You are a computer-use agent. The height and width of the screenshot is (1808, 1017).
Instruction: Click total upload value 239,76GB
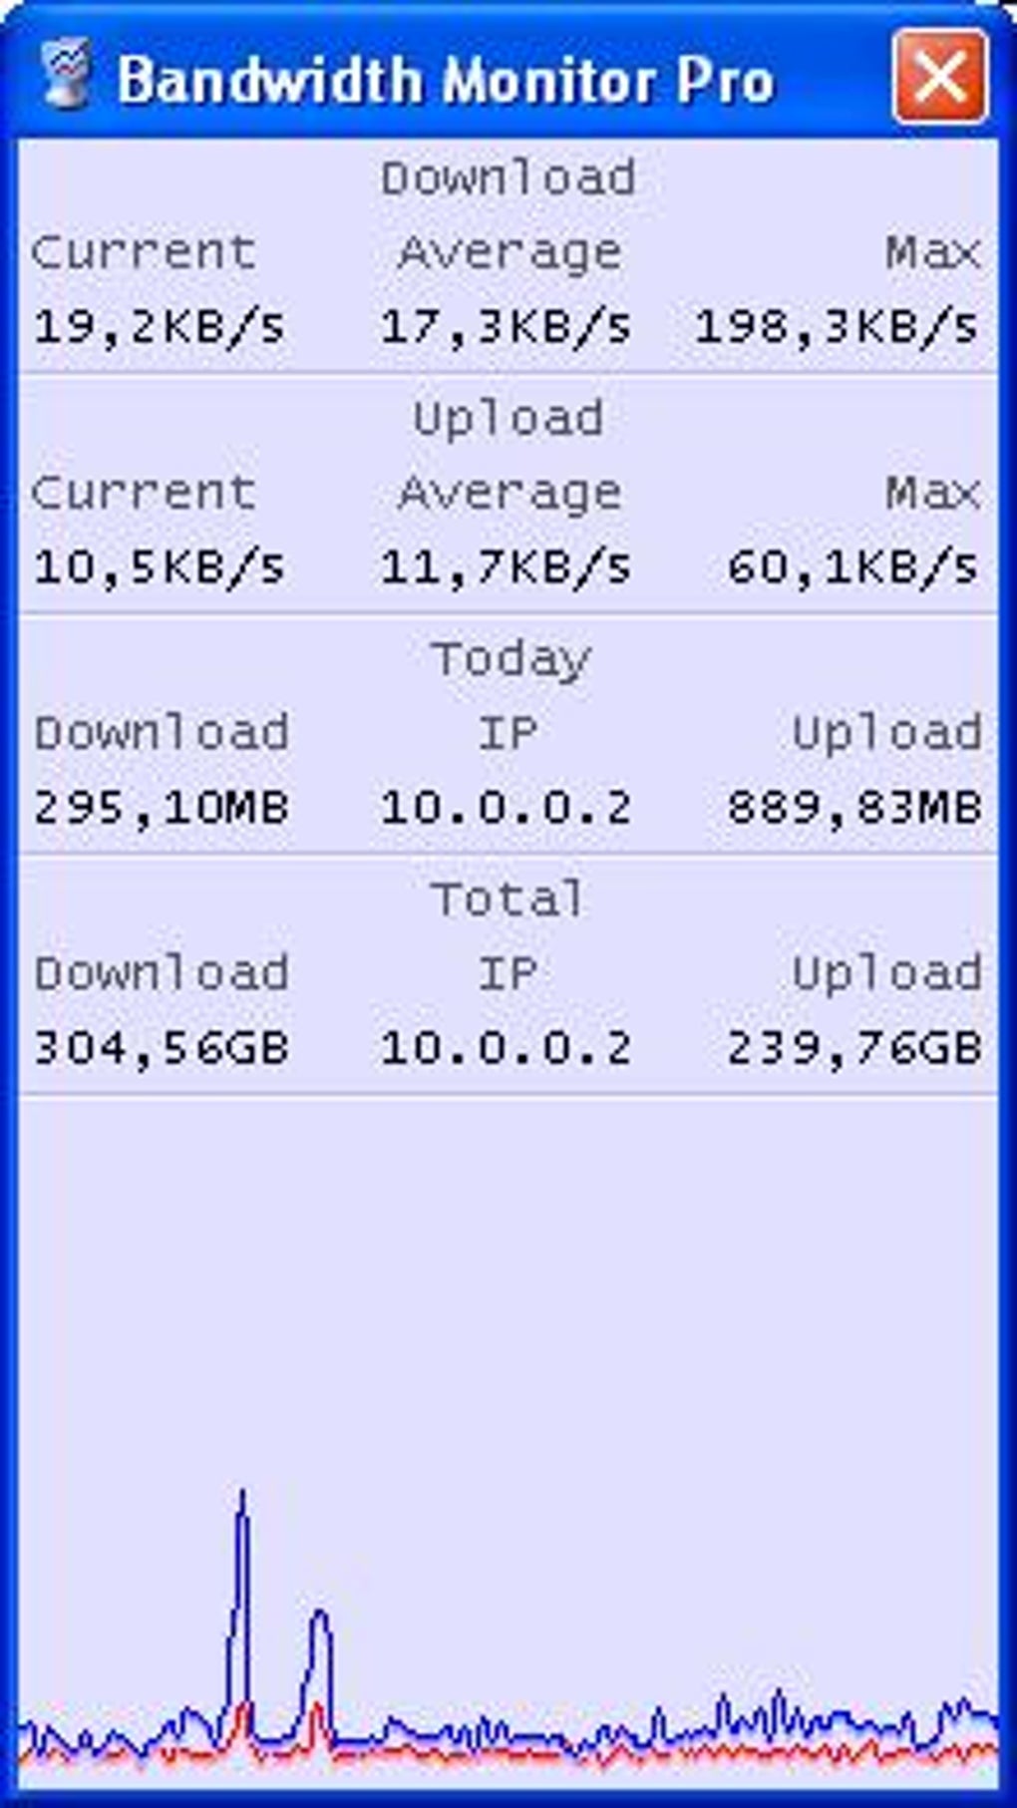pos(854,1048)
